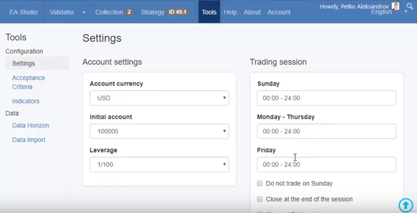Enable Do not trade on Sunday

pos(260,183)
